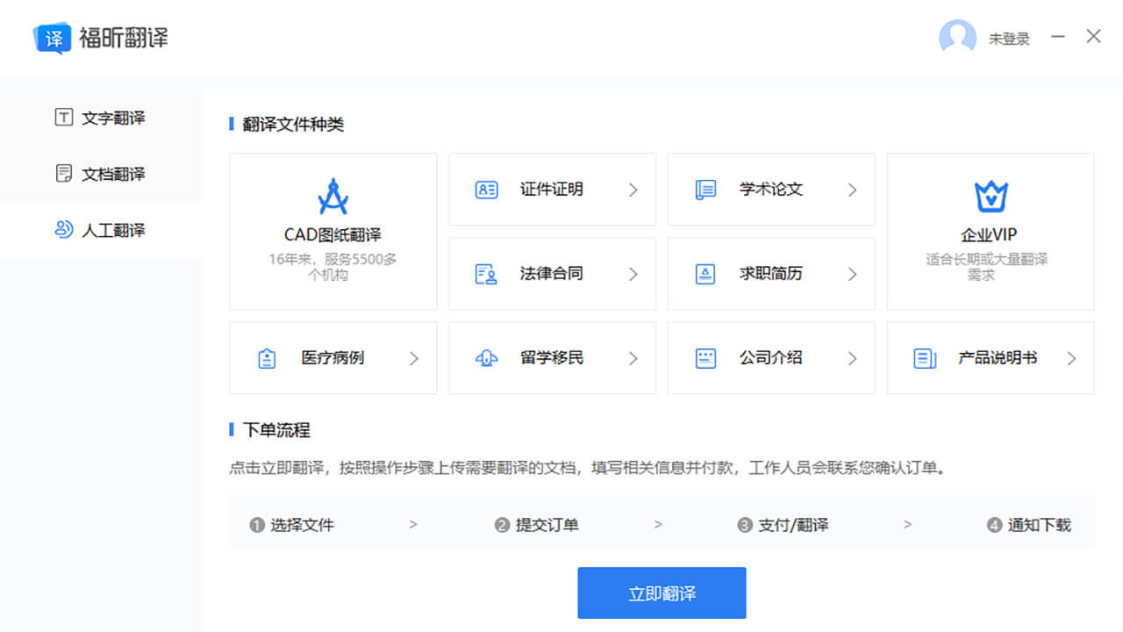This screenshot has width=1123, height=632.
Task: Open the 产品说明书 chevron arrow
Action: (x=1072, y=358)
